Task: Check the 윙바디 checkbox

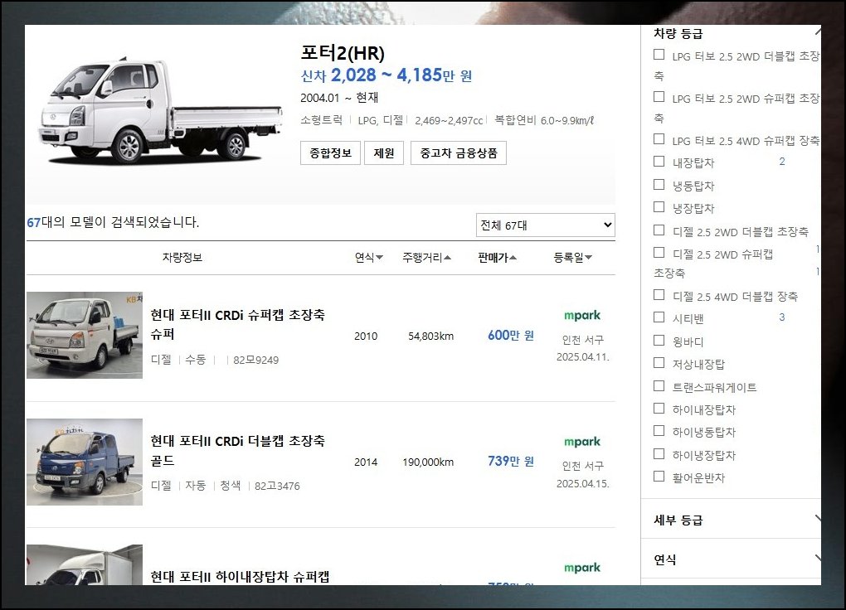Action: coord(659,341)
